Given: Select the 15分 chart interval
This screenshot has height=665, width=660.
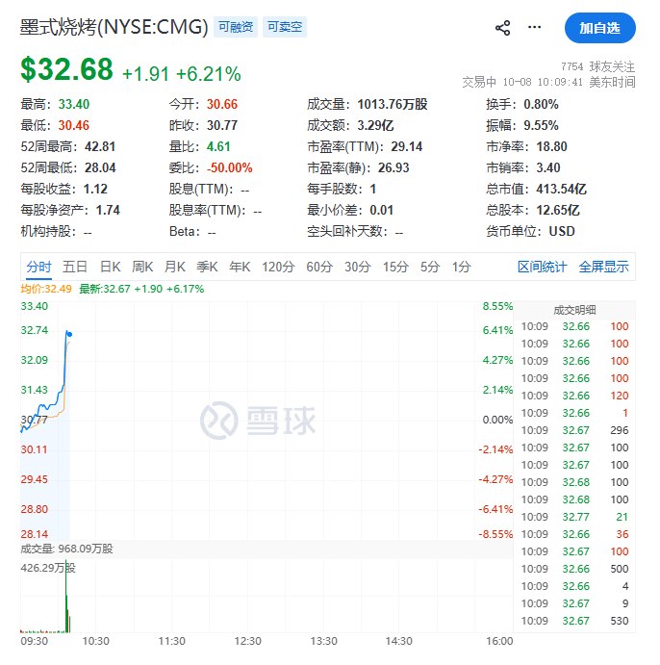Looking at the screenshot, I should [395, 267].
